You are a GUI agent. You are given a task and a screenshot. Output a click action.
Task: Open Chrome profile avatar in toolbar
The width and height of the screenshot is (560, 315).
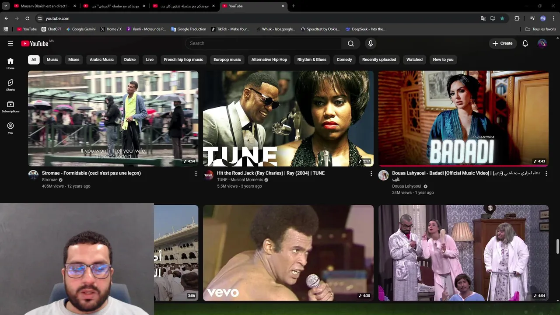[x=543, y=18]
